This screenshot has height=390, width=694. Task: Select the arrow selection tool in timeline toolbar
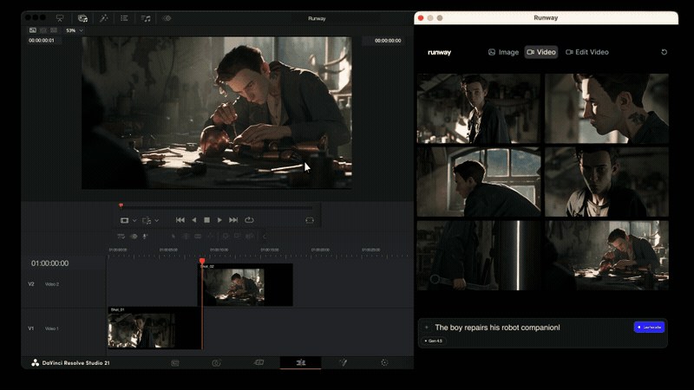tap(173, 237)
